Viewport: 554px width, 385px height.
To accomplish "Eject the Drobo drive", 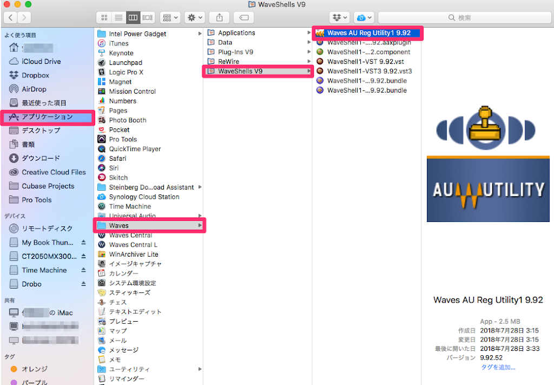I will coord(83,284).
